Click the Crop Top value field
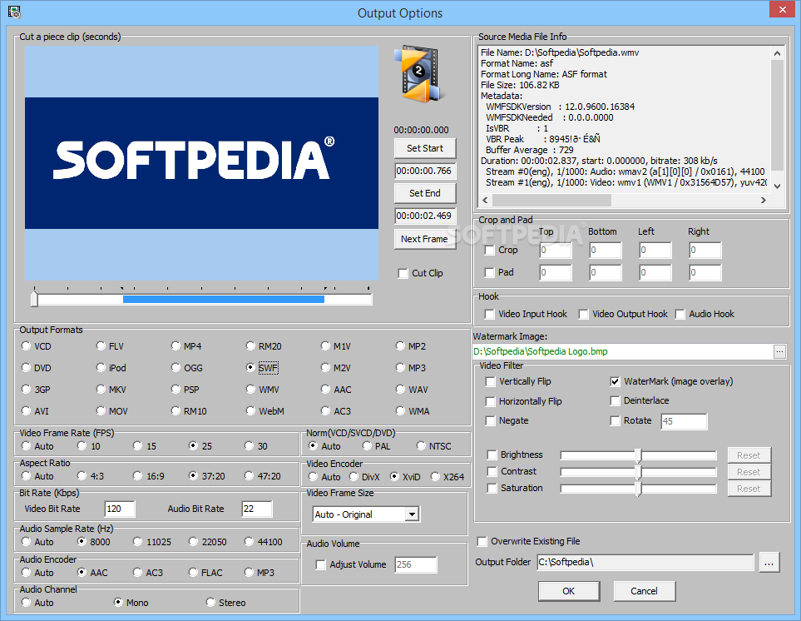This screenshot has width=801, height=621. tap(556, 250)
